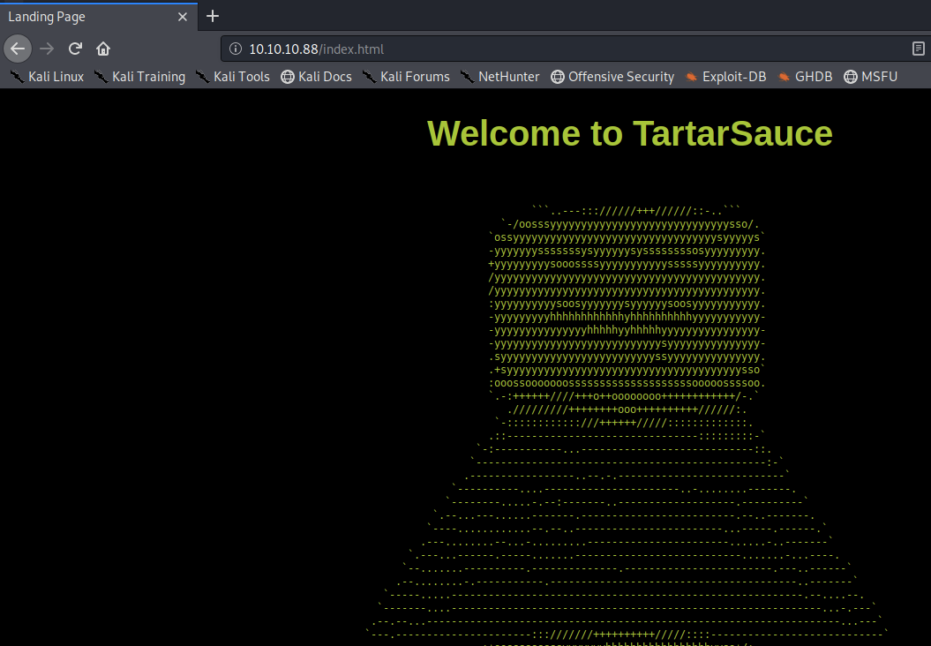
Task: Toggle reader view icon in address bar
Action: 918,49
